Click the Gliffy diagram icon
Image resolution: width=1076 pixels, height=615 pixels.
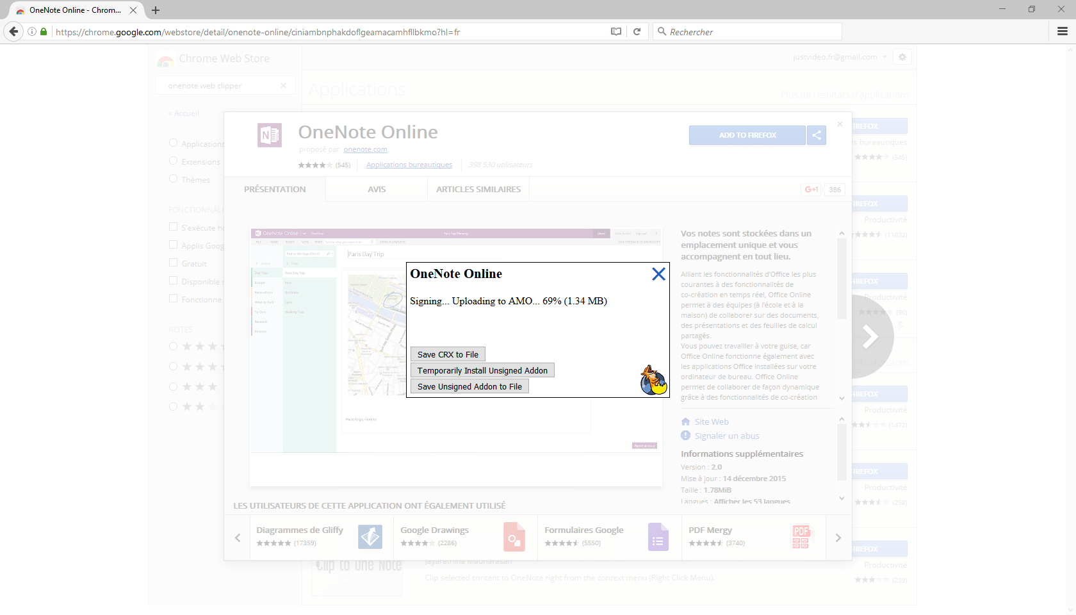click(370, 537)
